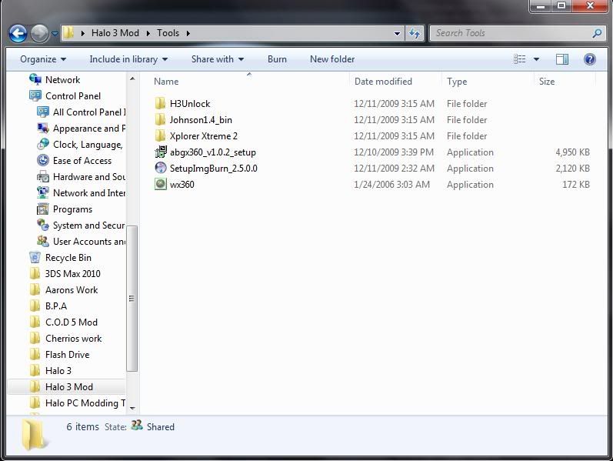Refresh the Tools folder view
Image resolution: width=613 pixels, height=461 pixels.
pos(415,34)
